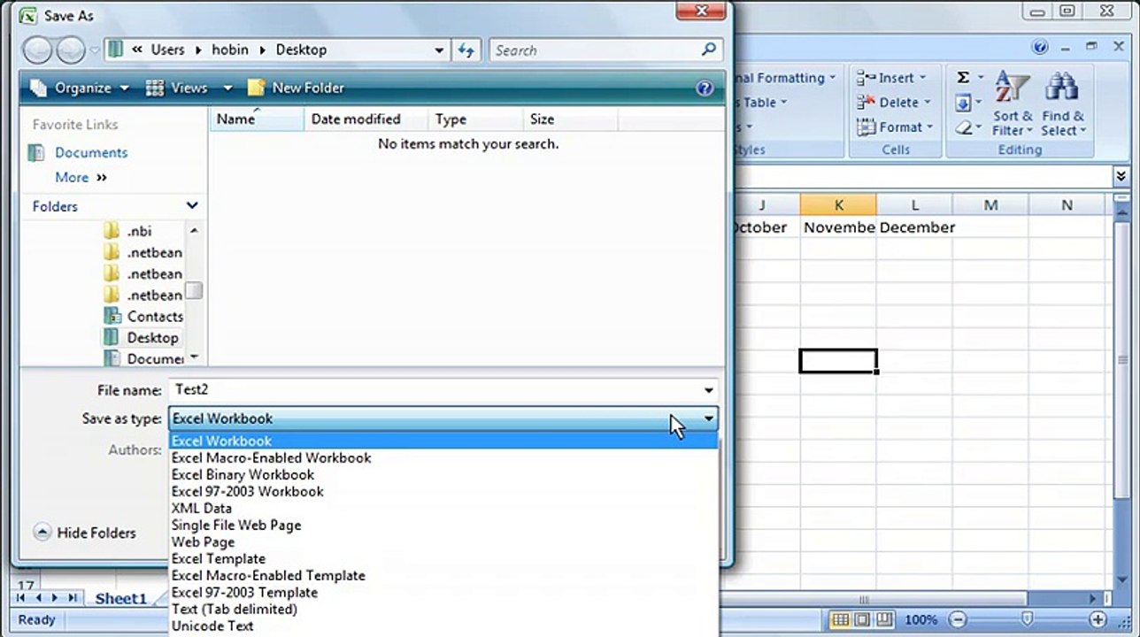Screen dimensions: 1140x637
Task: Select the Desktop folder in tree
Action: (141, 337)
